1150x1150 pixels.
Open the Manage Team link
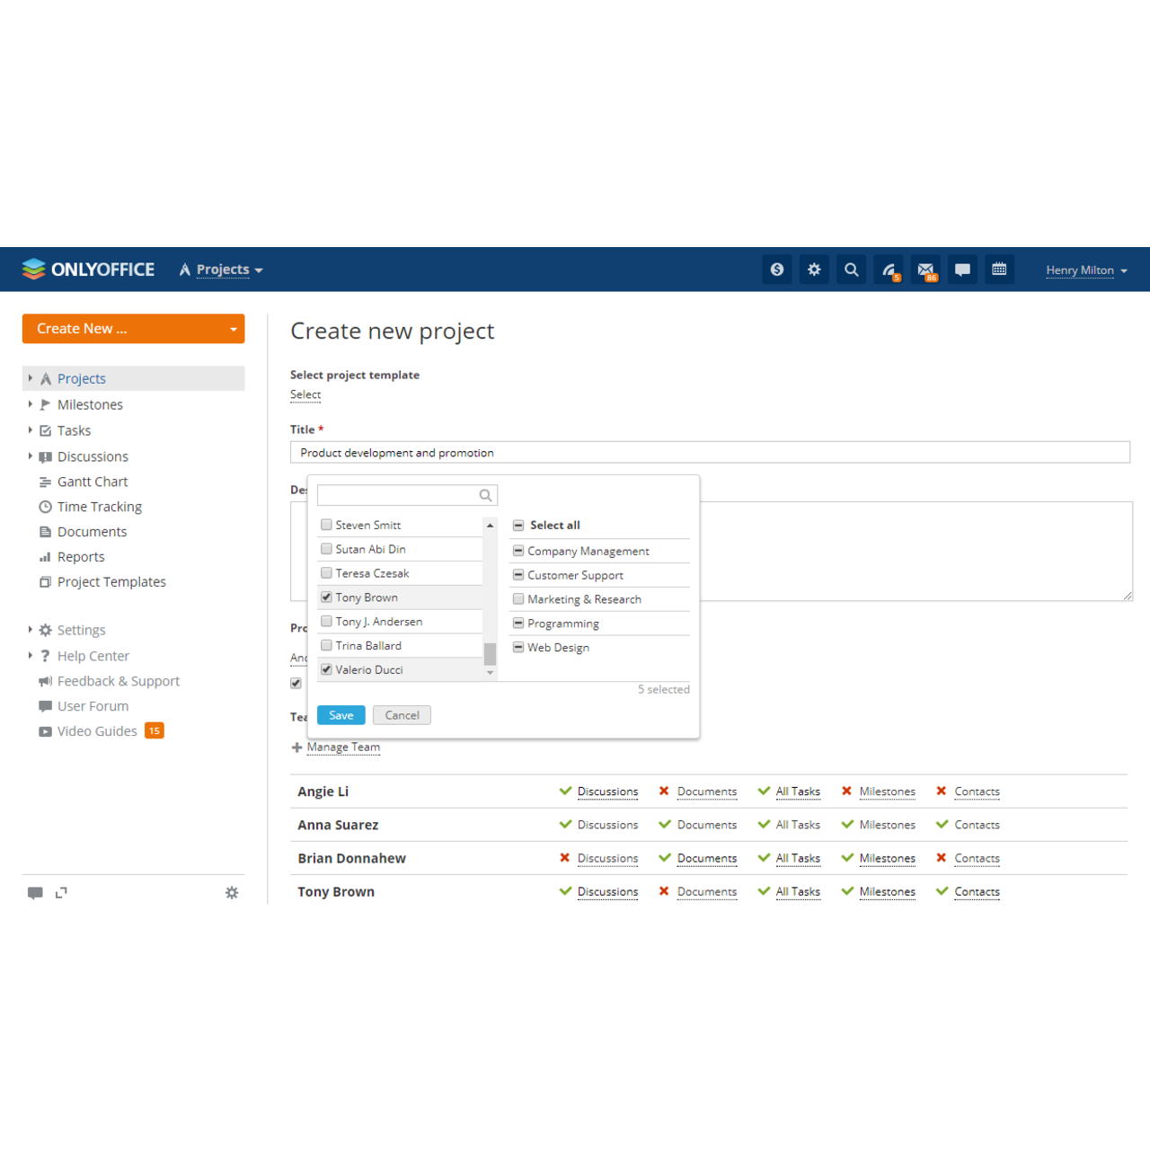pyautogui.click(x=343, y=747)
